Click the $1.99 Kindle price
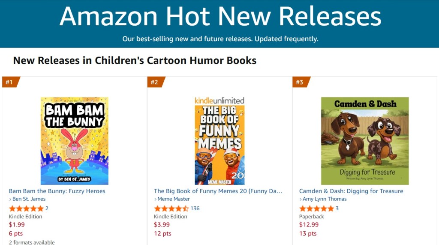 [17, 225]
